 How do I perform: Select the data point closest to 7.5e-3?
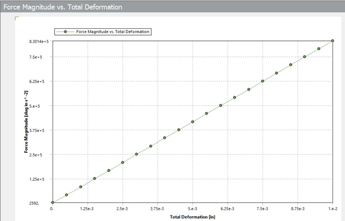tap(262, 81)
